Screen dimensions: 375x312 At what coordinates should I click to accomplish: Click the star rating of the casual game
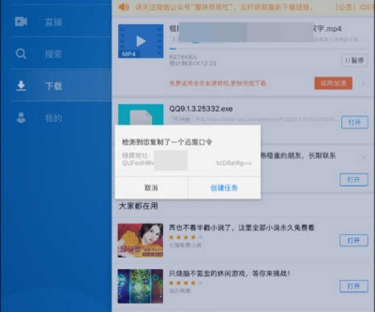[186, 283]
